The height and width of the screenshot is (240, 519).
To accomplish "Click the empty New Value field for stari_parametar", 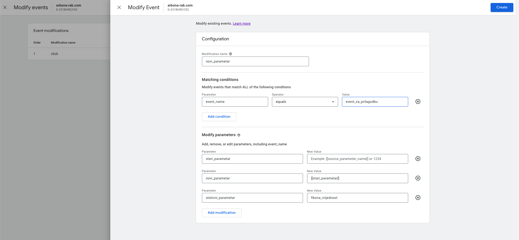I will (x=357, y=159).
